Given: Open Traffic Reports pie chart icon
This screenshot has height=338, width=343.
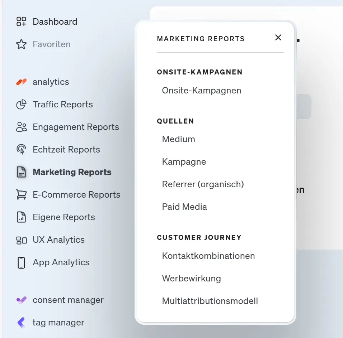Looking at the screenshot, I should 22,104.
